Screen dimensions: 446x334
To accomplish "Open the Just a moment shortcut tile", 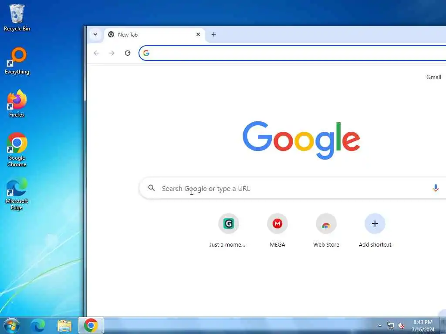I will click(x=228, y=230).
